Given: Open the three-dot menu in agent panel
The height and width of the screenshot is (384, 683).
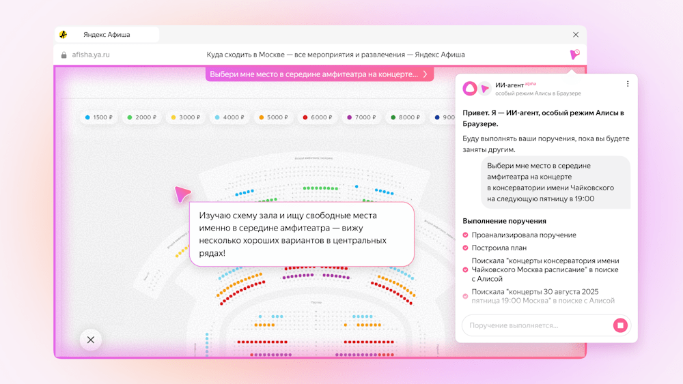Looking at the screenshot, I should click(x=627, y=84).
